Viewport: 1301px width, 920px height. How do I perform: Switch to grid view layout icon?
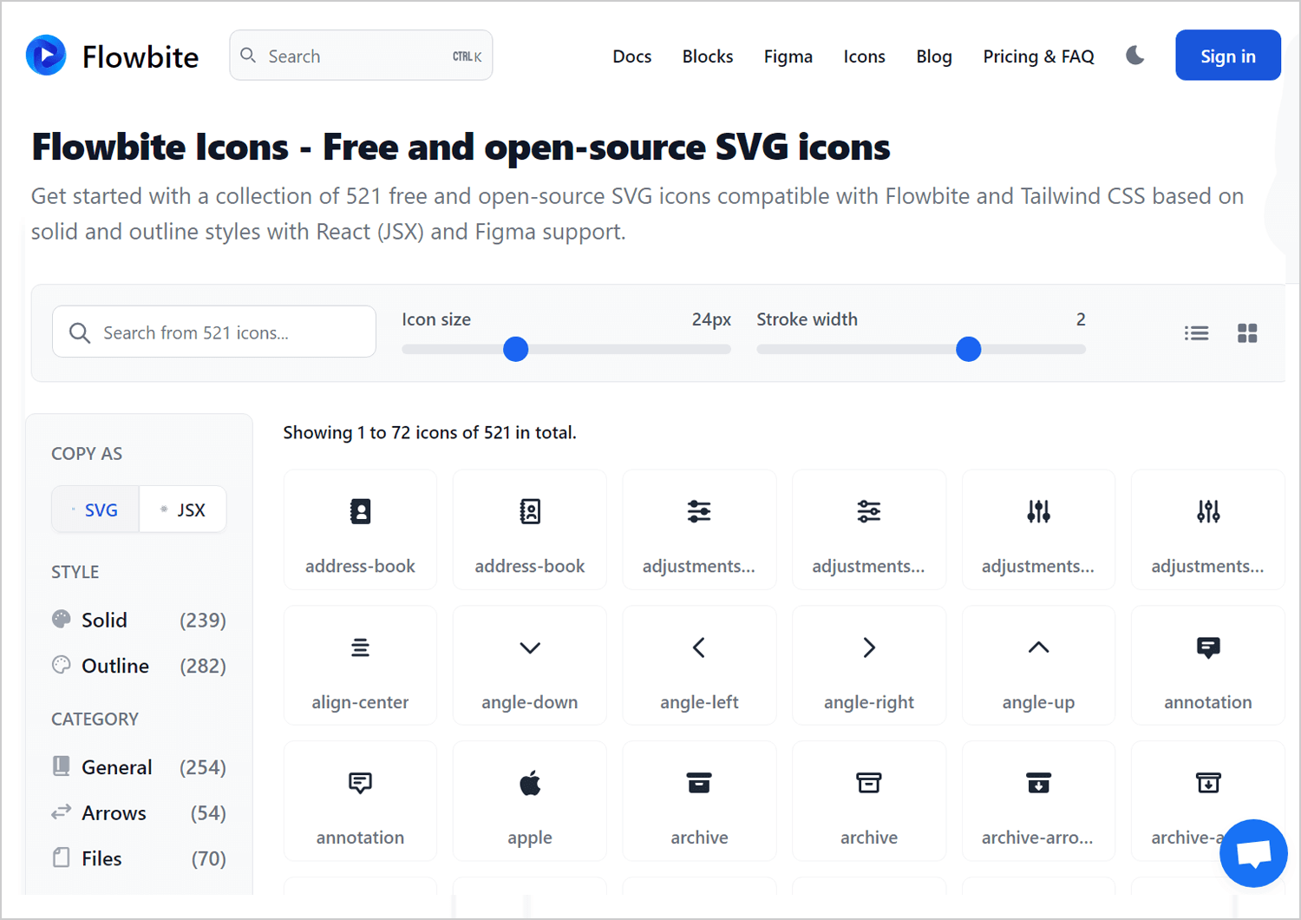click(1247, 333)
